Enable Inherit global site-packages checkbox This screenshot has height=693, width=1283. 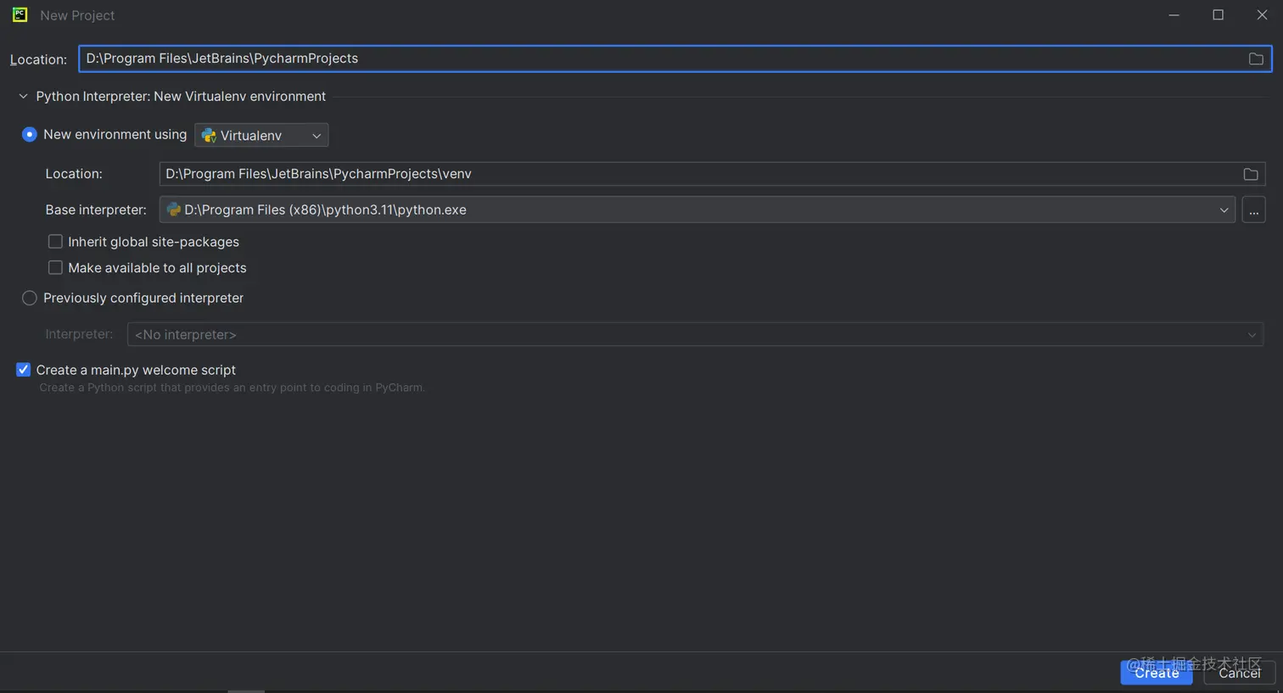click(55, 242)
